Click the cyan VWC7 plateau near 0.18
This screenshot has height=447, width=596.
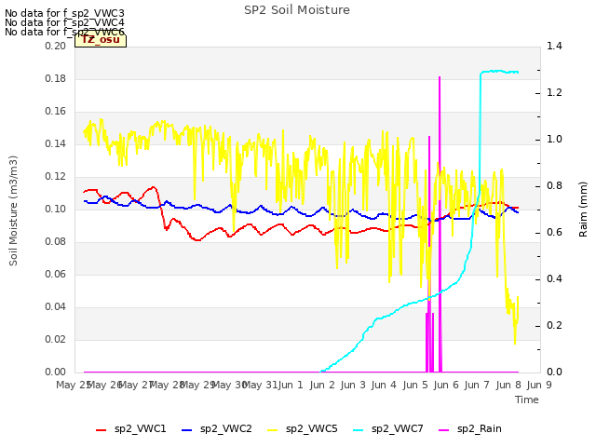499,72
